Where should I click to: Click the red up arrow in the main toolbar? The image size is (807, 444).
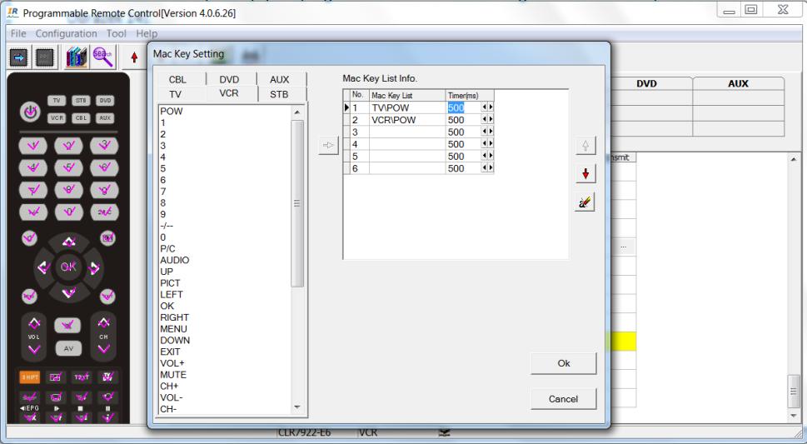tap(134, 57)
